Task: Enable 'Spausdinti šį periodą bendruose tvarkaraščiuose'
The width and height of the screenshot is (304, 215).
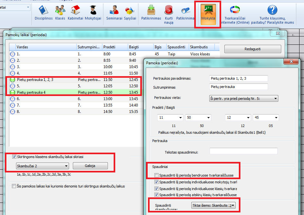Action: tap(156, 175)
